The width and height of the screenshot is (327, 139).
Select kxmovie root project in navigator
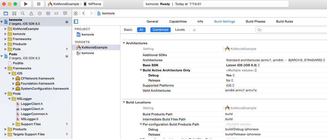(x=36, y=21)
